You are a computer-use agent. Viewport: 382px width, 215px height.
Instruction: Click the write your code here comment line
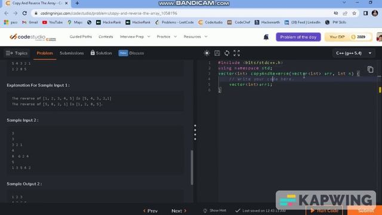tap(261, 79)
